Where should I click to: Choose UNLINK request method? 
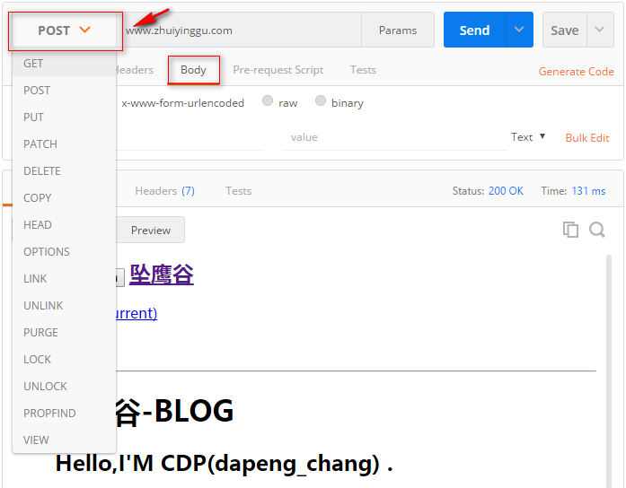click(64, 305)
